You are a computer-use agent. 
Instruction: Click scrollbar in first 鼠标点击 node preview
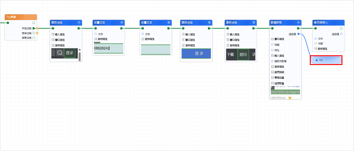tap(80, 55)
